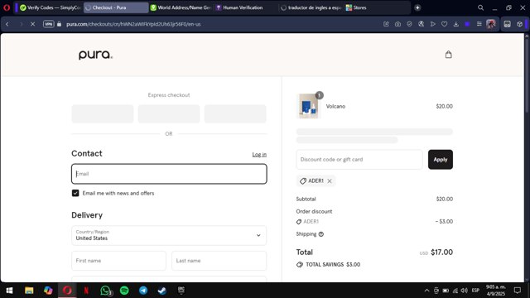Screen dimensions: 530x298
Task: Switch to traductor de ingles tab
Action: point(311,7)
